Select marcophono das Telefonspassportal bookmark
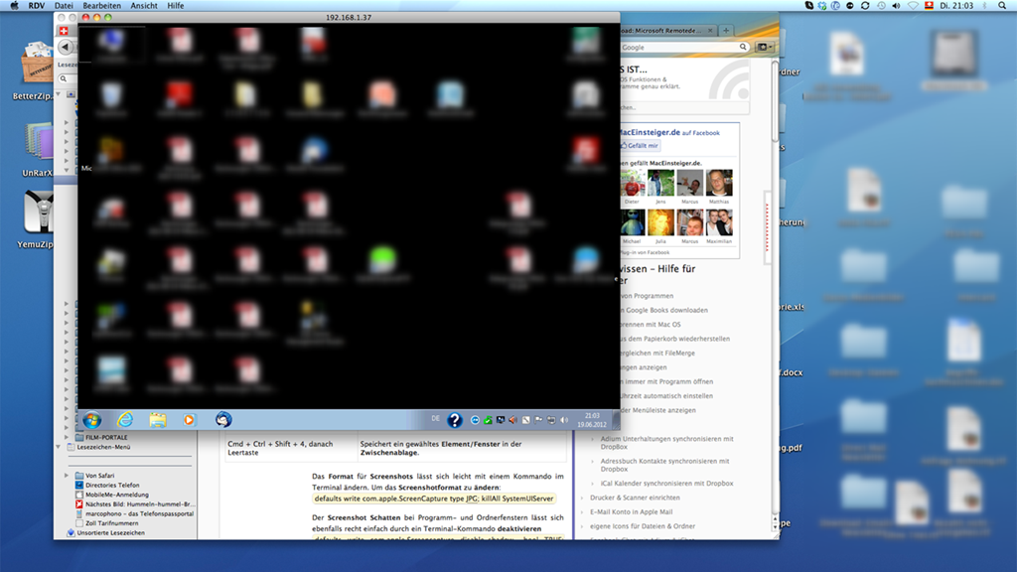This screenshot has height=572, width=1017. click(x=135, y=513)
